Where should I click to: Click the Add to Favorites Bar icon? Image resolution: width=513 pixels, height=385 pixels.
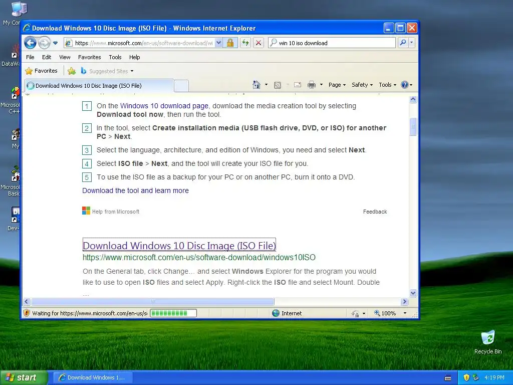point(72,71)
